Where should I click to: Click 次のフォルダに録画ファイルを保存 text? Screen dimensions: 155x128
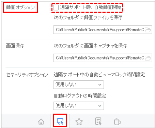pos(88,17)
